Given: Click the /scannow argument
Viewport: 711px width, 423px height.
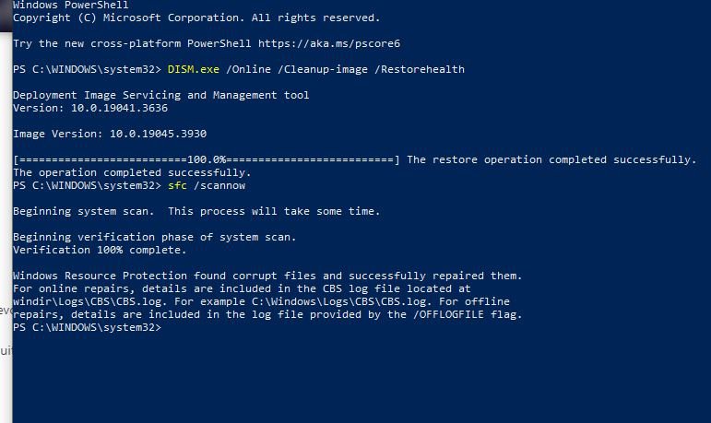Looking at the screenshot, I should [x=219, y=185].
